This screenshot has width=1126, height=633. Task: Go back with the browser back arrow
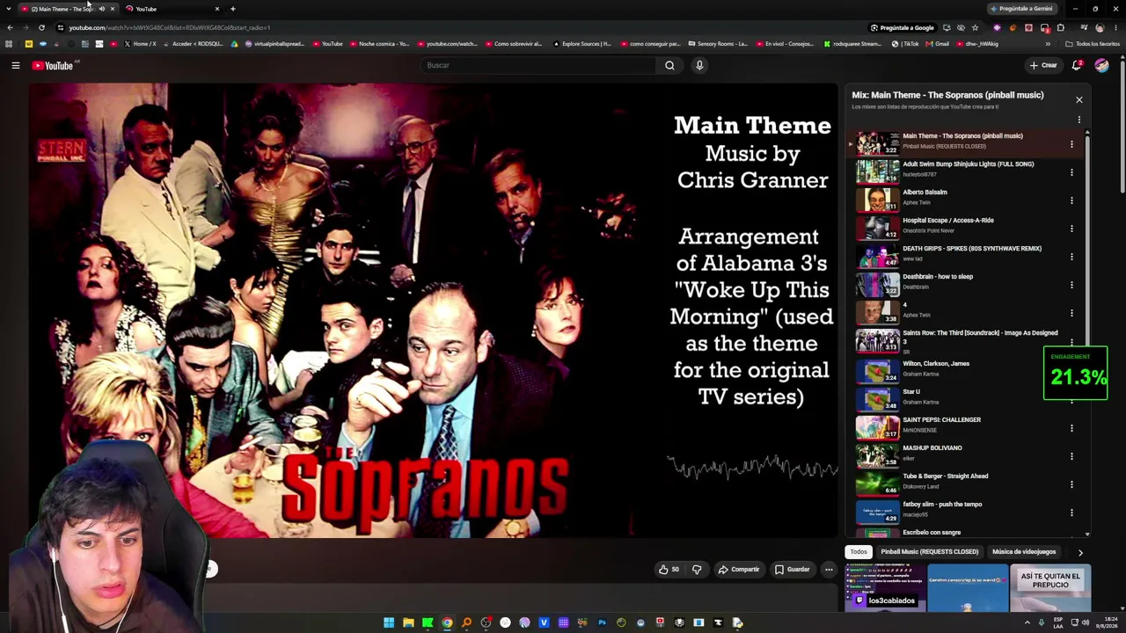(x=10, y=27)
